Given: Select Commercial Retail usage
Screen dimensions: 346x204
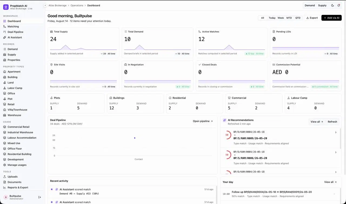Looking at the screenshot, I should click(22, 127).
